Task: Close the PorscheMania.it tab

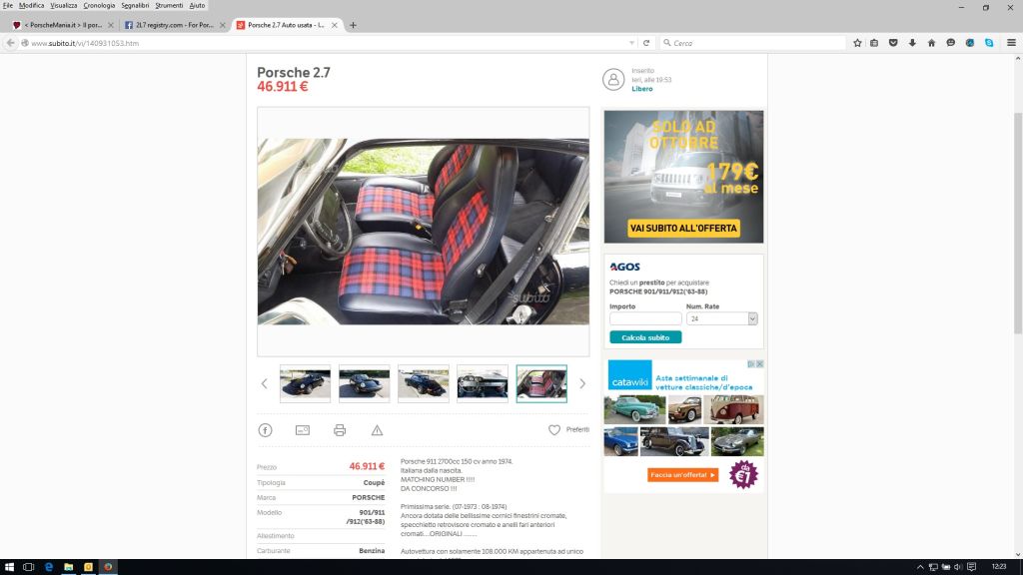Action: 110,25
